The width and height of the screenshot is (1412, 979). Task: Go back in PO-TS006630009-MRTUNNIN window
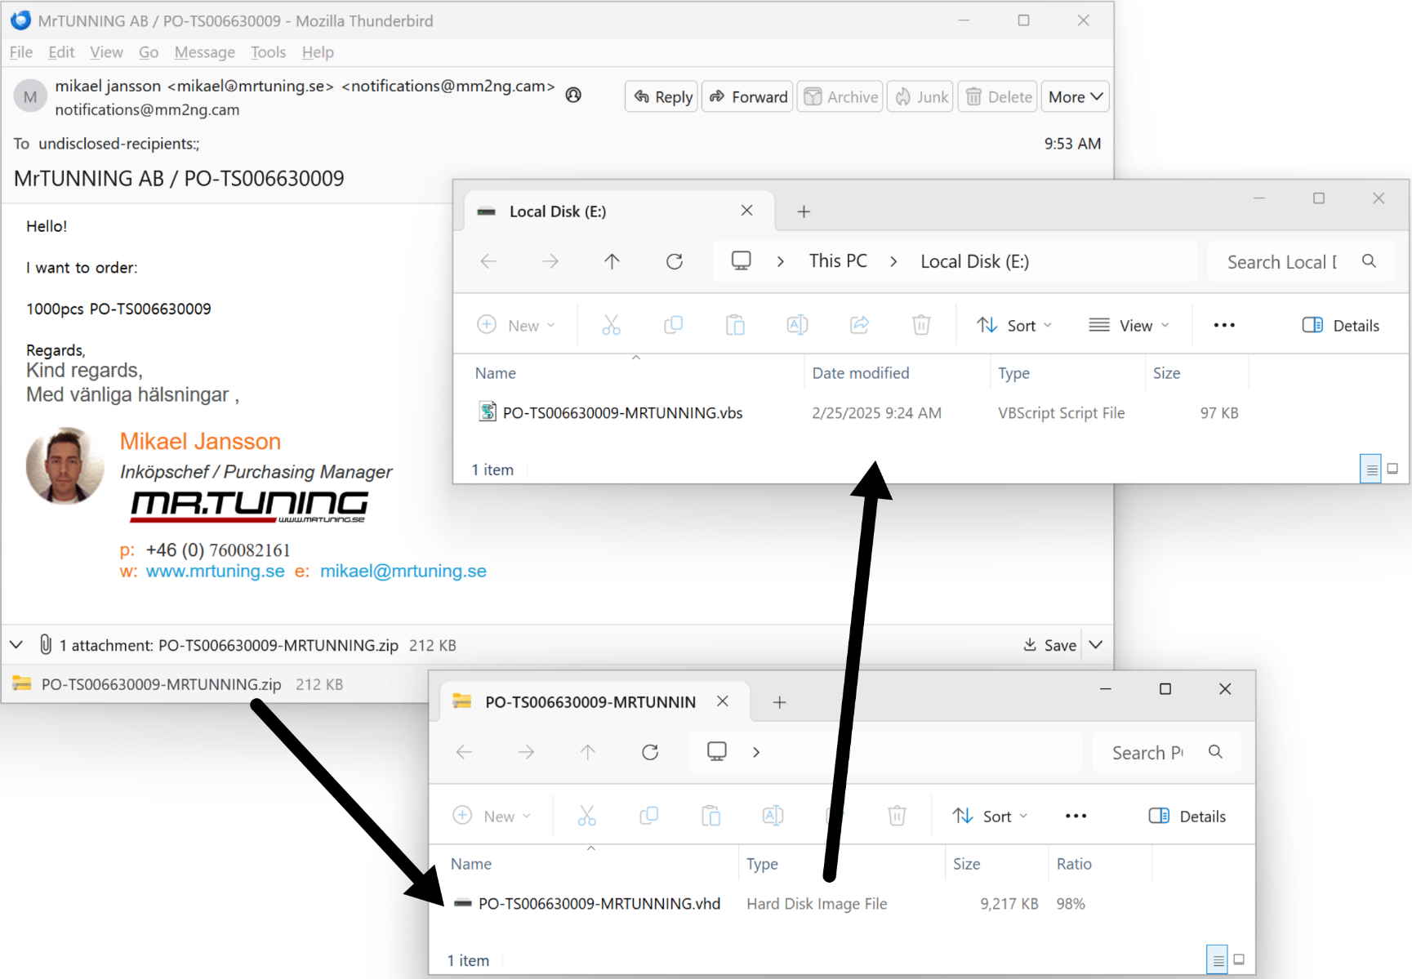click(464, 752)
